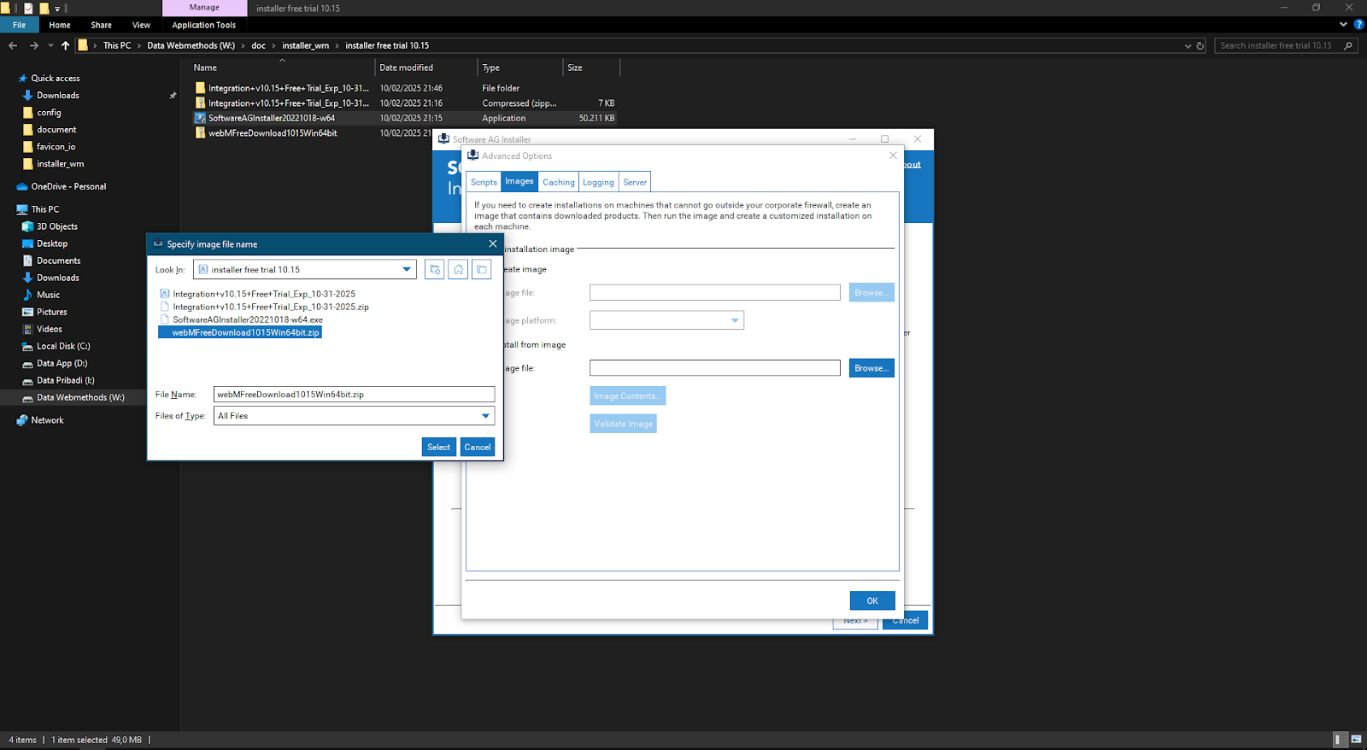Click the install-from-image file field

click(715, 368)
